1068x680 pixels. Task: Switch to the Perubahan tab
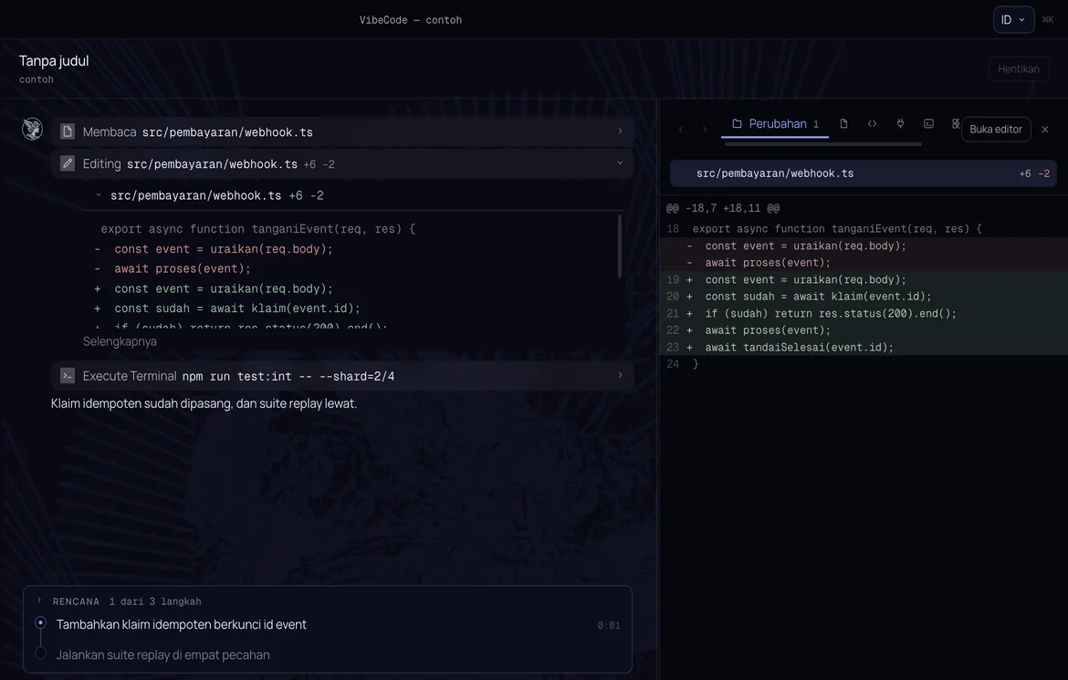tap(775, 124)
